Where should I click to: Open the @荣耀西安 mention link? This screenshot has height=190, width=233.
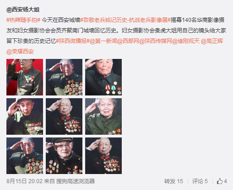click(20, 52)
